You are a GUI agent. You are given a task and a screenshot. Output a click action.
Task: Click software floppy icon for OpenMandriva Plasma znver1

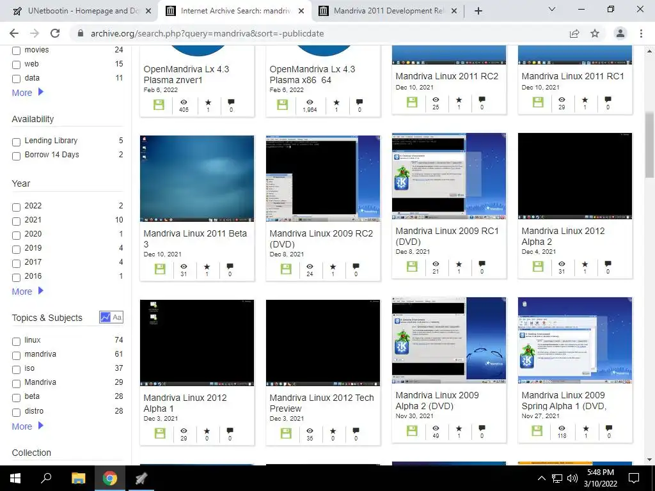159,104
